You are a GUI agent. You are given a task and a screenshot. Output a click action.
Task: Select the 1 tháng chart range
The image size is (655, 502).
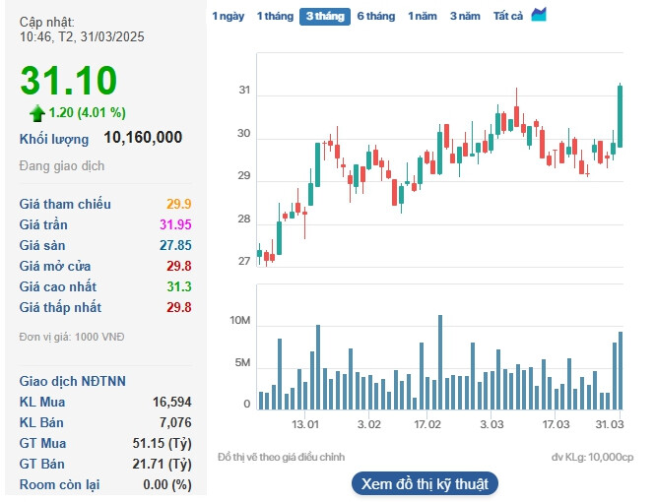(275, 16)
